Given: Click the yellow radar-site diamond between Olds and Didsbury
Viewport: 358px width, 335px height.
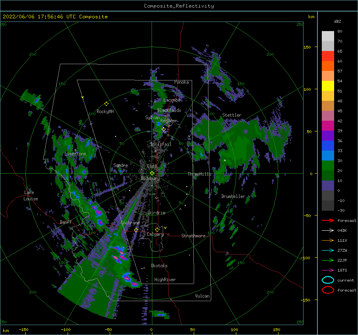Looking at the screenshot, I should coord(152,173).
